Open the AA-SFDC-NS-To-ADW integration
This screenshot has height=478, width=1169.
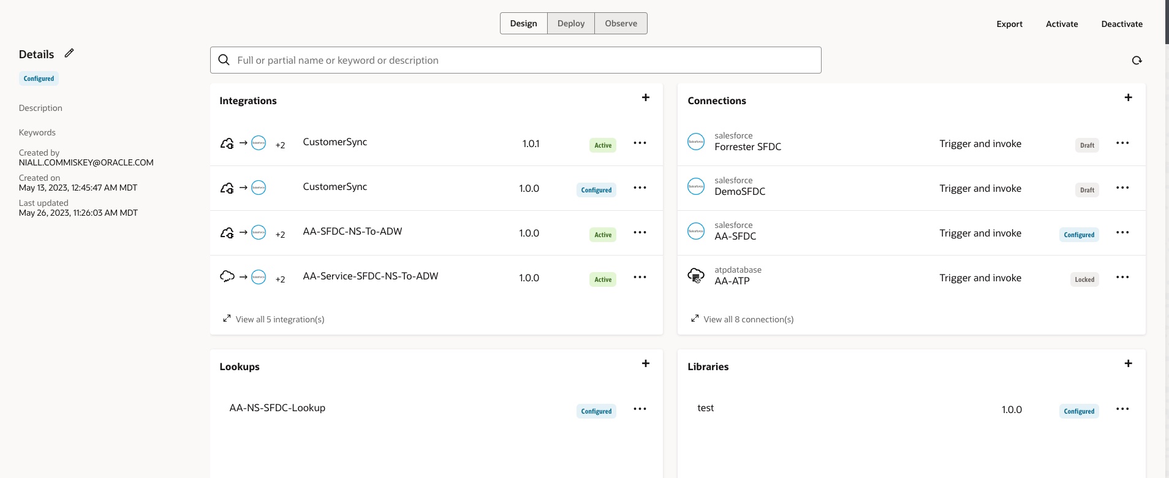pos(352,231)
